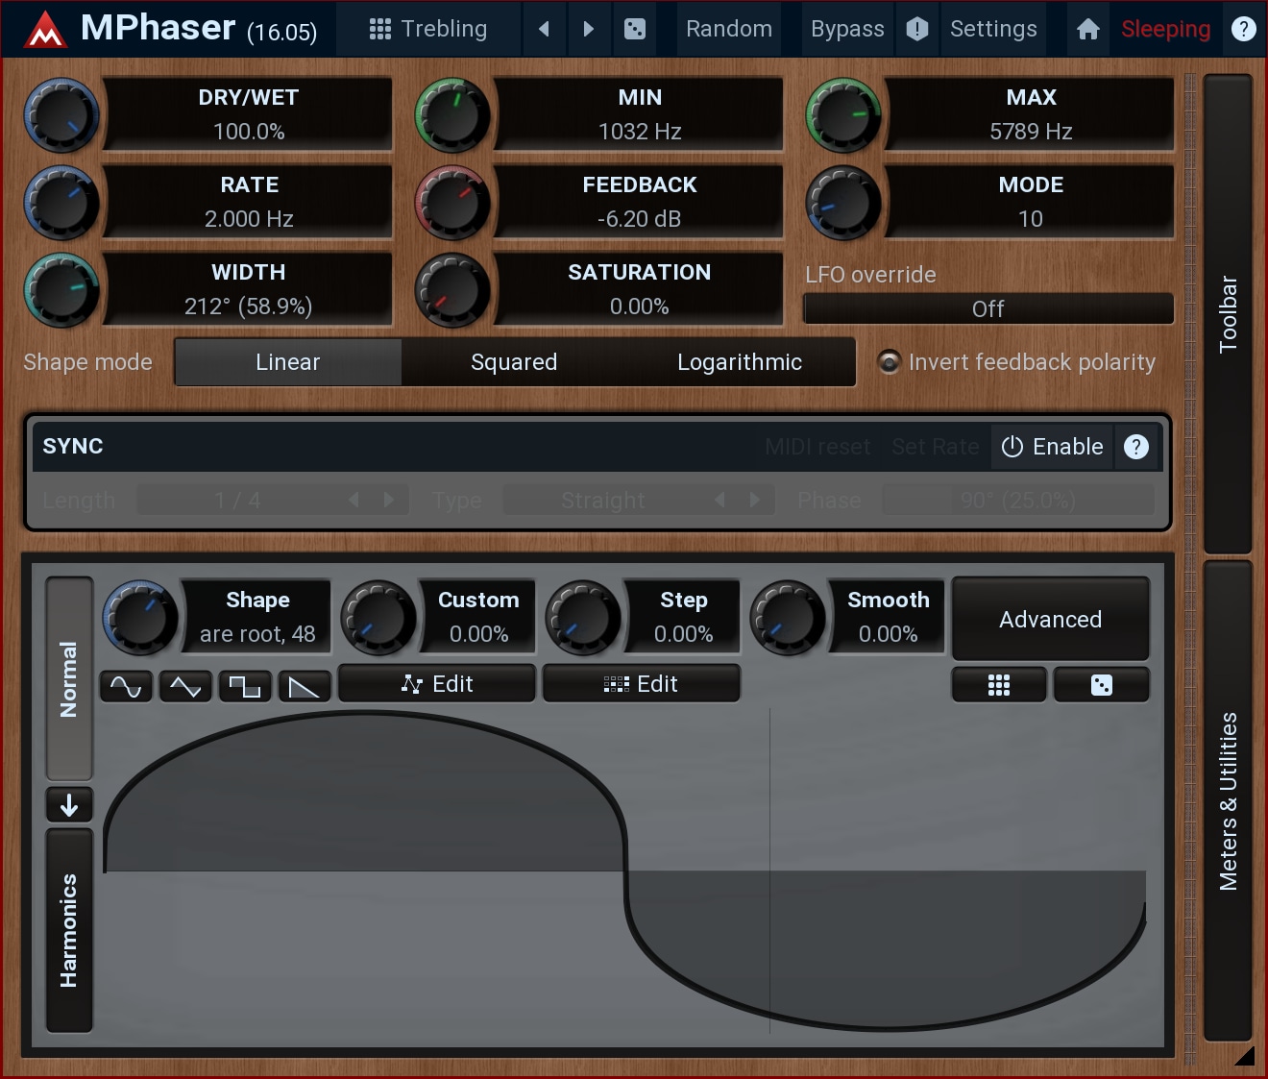1268x1079 pixels.
Task: Switch to the Harmonics tab
Action: [69, 930]
